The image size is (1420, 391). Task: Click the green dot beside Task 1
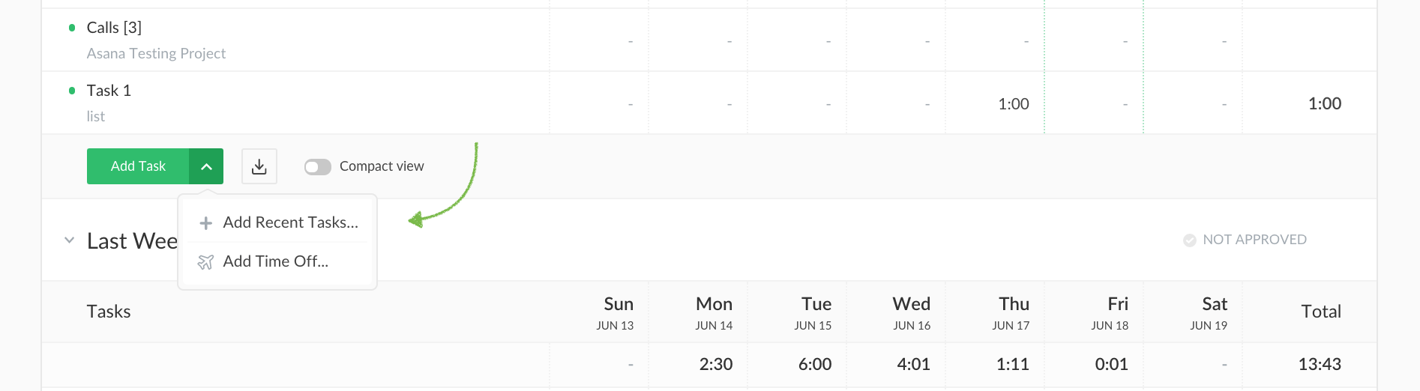[72, 91]
